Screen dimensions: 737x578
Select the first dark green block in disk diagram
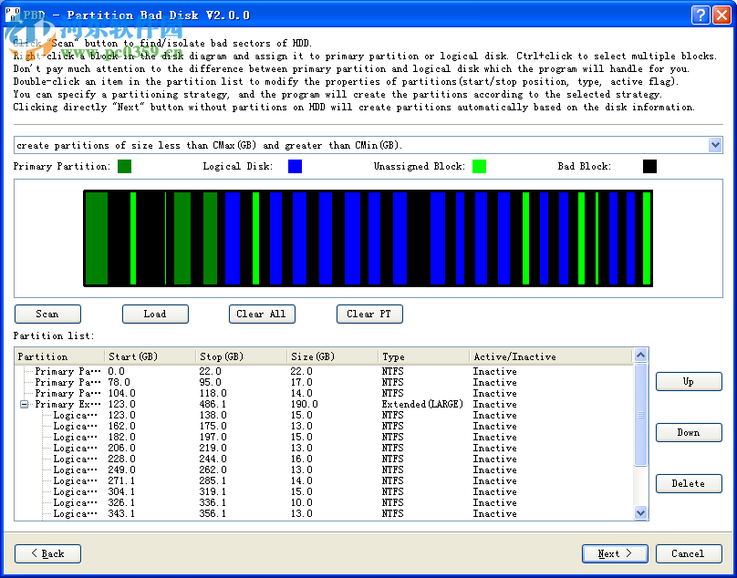(x=96, y=238)
